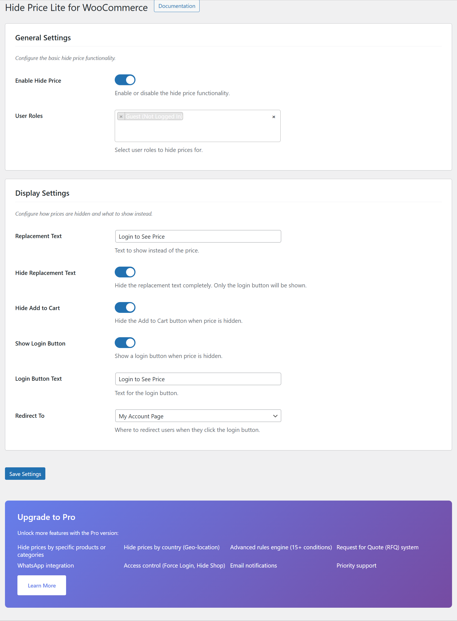Save the plugin settings
This screenshot has width=457, height=621.
(x=25, y=473)
